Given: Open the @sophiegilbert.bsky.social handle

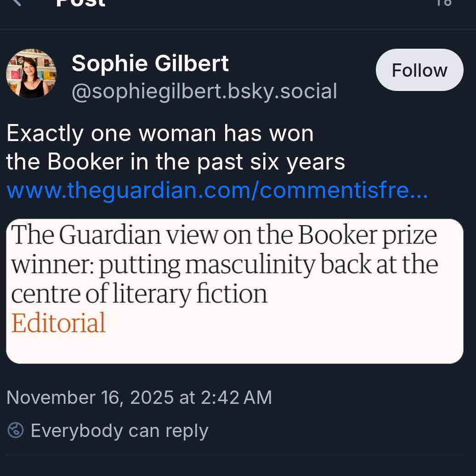Looking at the screenshot, I should [204, 91].
